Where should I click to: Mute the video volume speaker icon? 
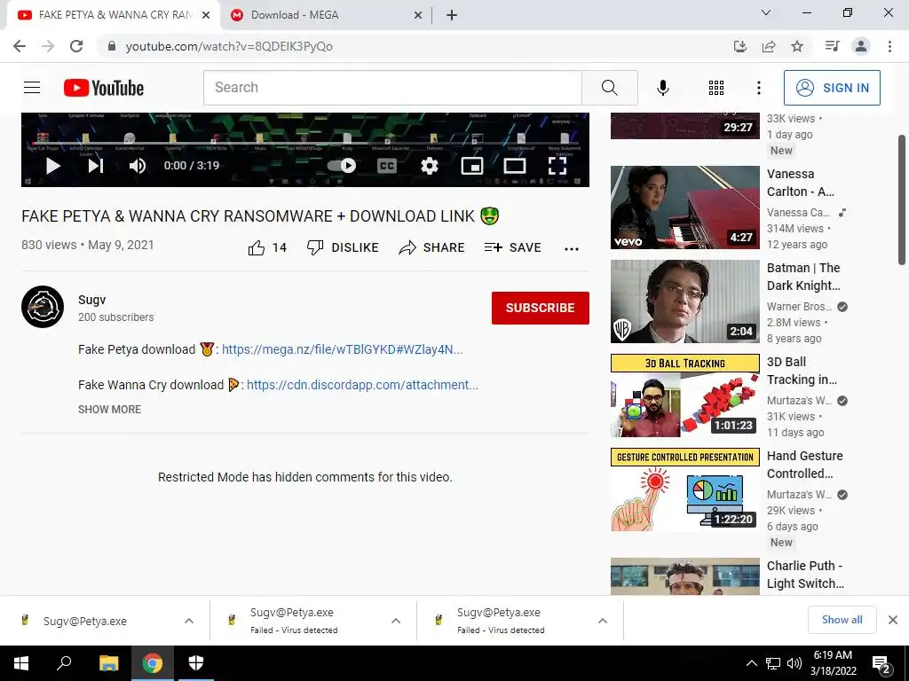click(138, 166)
